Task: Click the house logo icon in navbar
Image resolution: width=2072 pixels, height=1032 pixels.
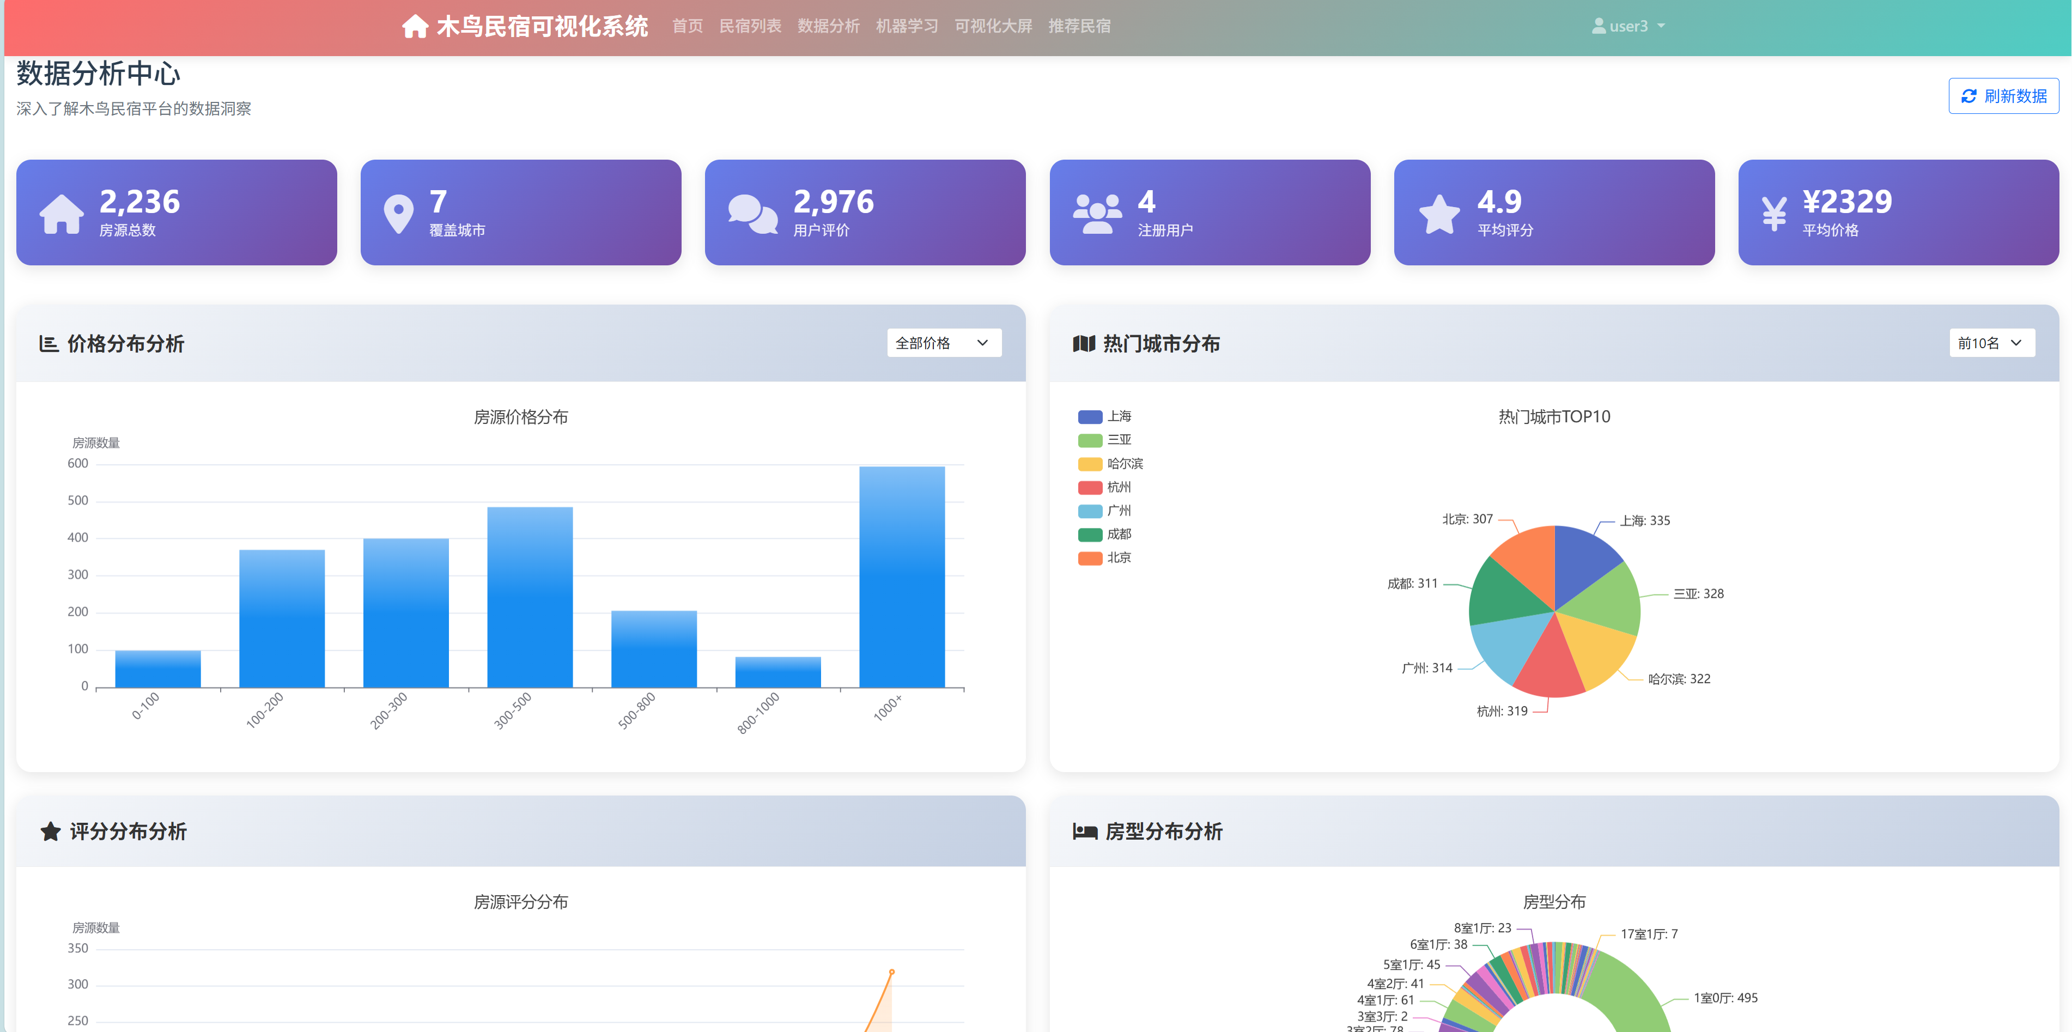Action: tap(415, 27)
